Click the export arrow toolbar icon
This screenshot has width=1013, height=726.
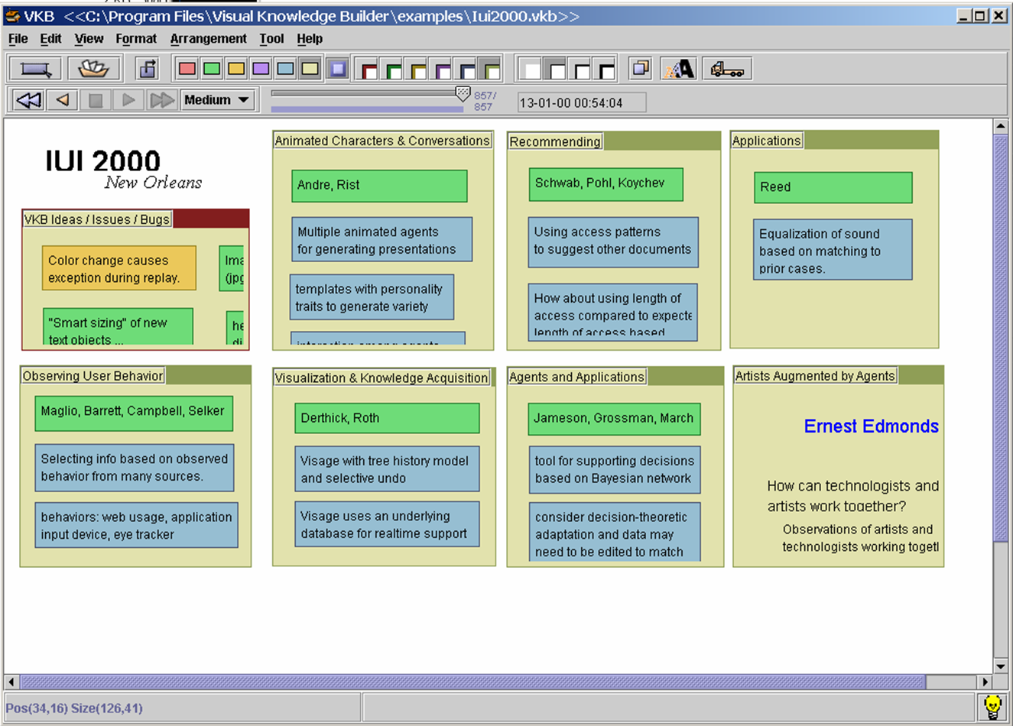coord(148,69)
